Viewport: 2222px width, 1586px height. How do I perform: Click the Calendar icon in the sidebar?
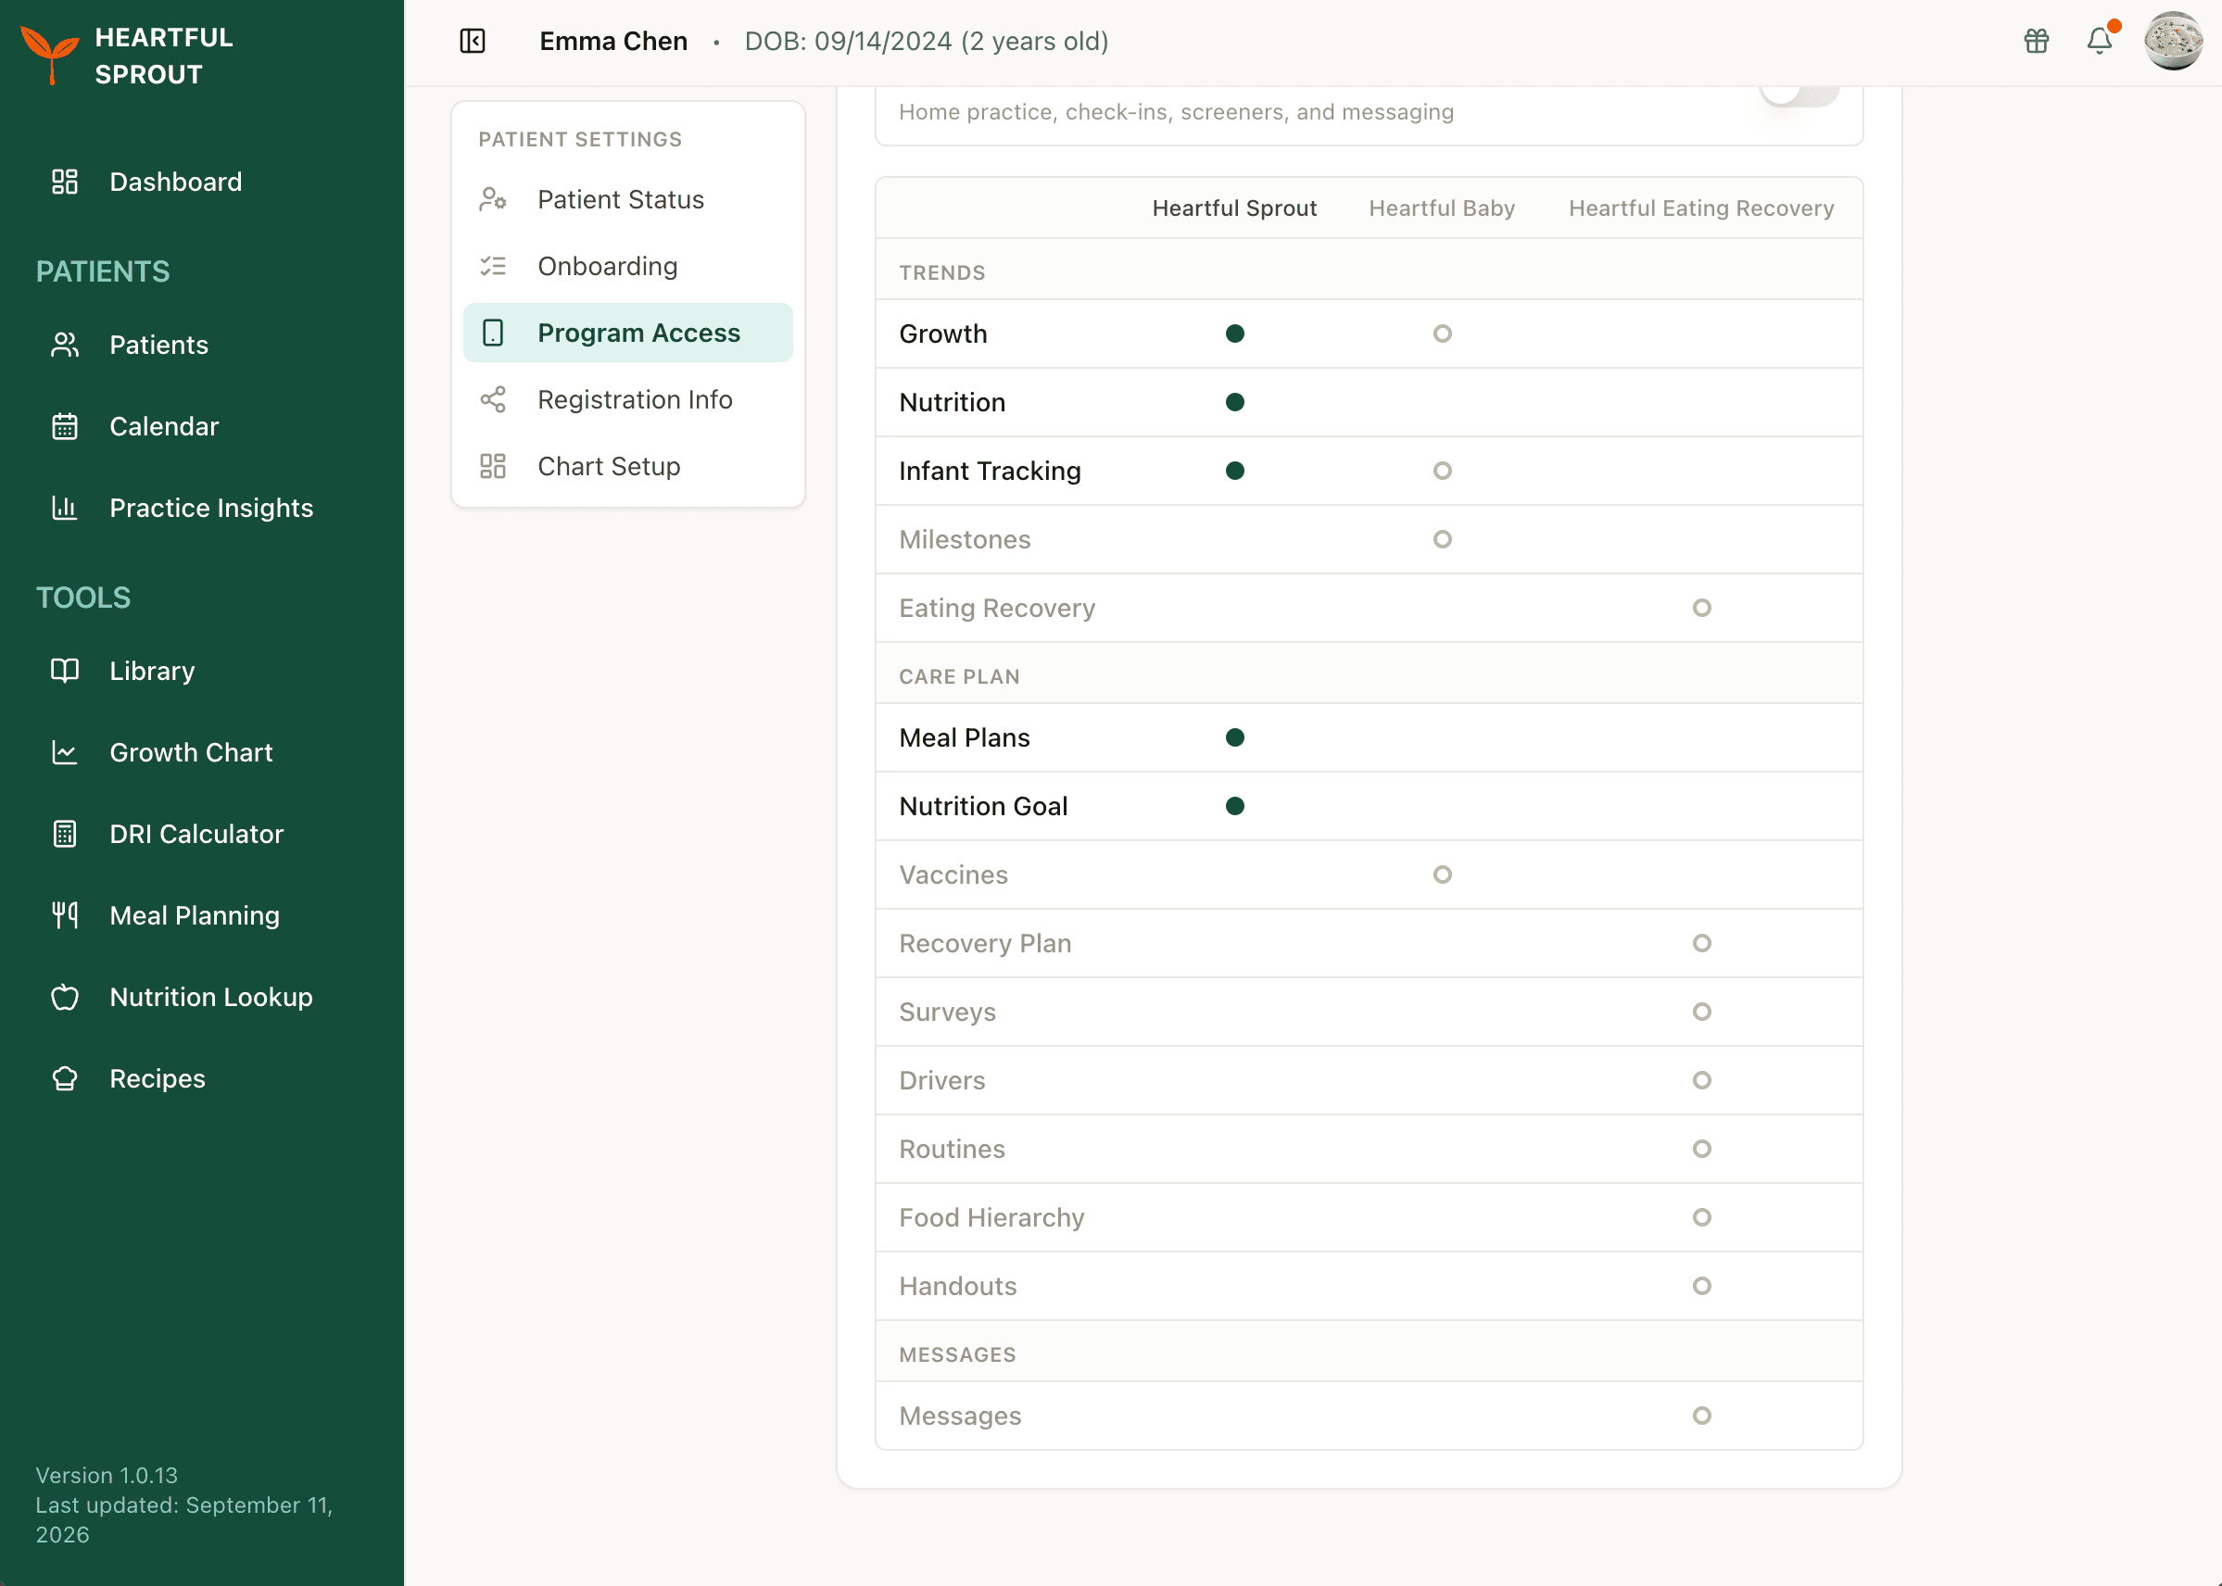tap(65, 427)
